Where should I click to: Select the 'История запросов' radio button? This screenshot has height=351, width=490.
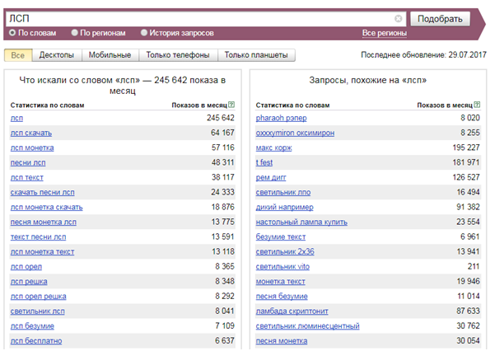tap(144, 33)
